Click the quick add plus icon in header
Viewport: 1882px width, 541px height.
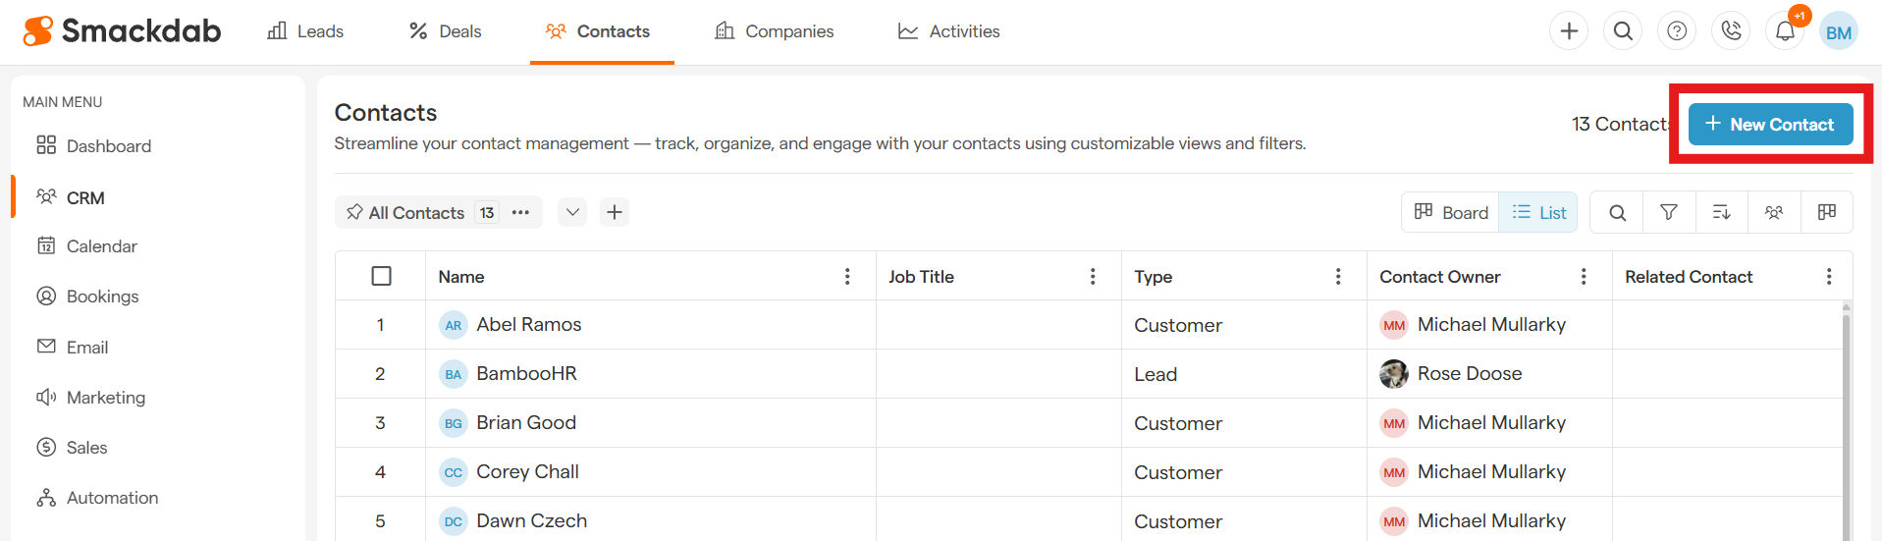point(1569,31)
